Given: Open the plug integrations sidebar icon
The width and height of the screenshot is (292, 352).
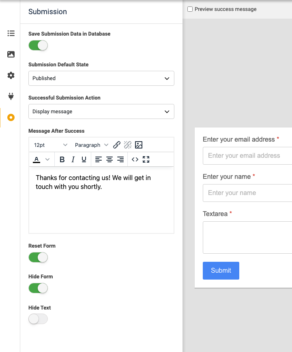Looking at the screenshot, I should (11, 96).
